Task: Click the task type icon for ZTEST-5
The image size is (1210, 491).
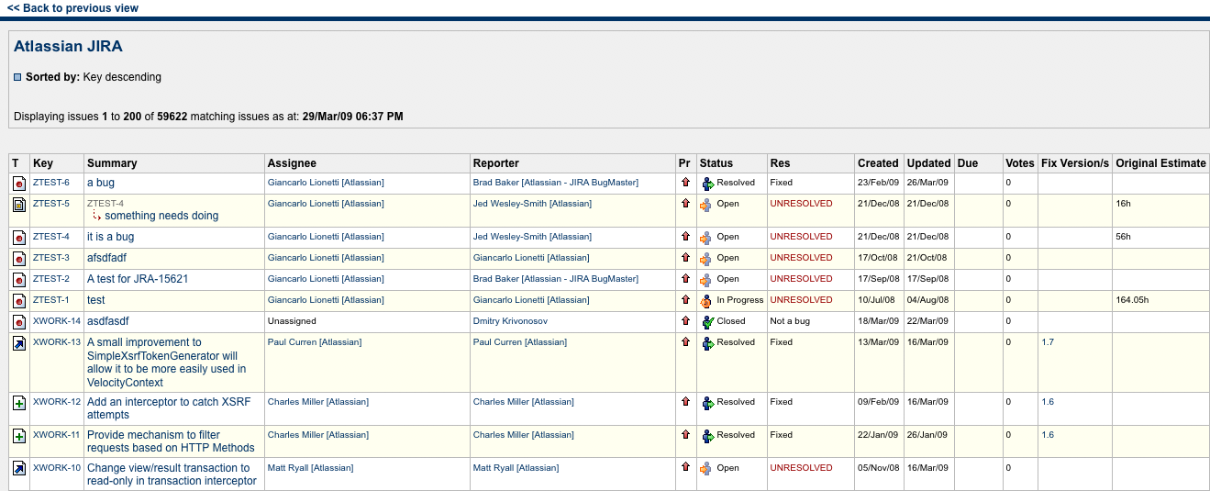Action: pyautogui.click(x=19, y=205)
